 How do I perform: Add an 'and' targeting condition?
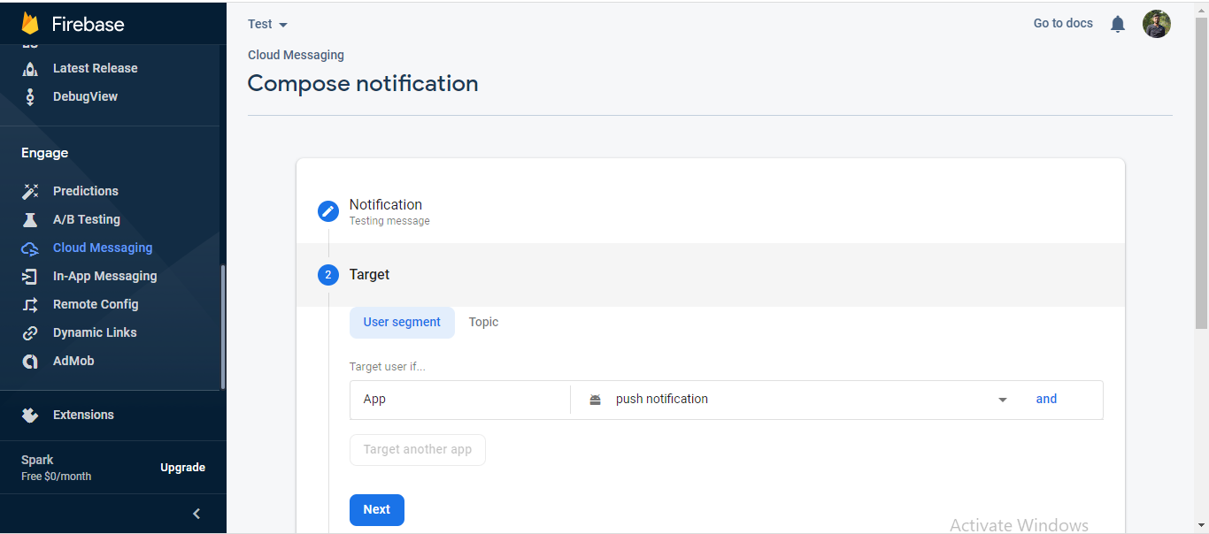pos(1045,399)
